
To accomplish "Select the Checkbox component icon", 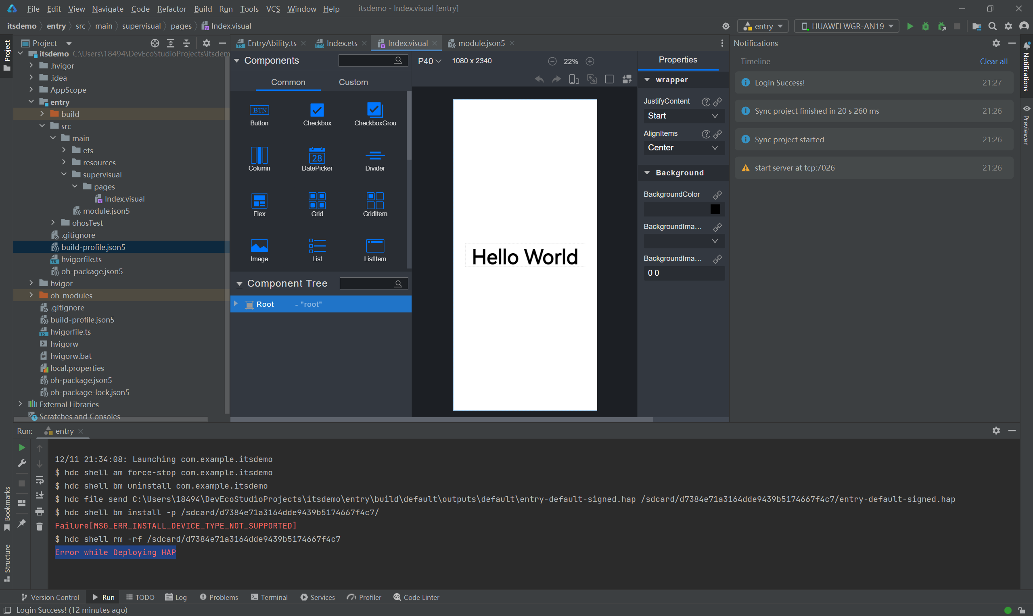I will [x=317, y=110].
